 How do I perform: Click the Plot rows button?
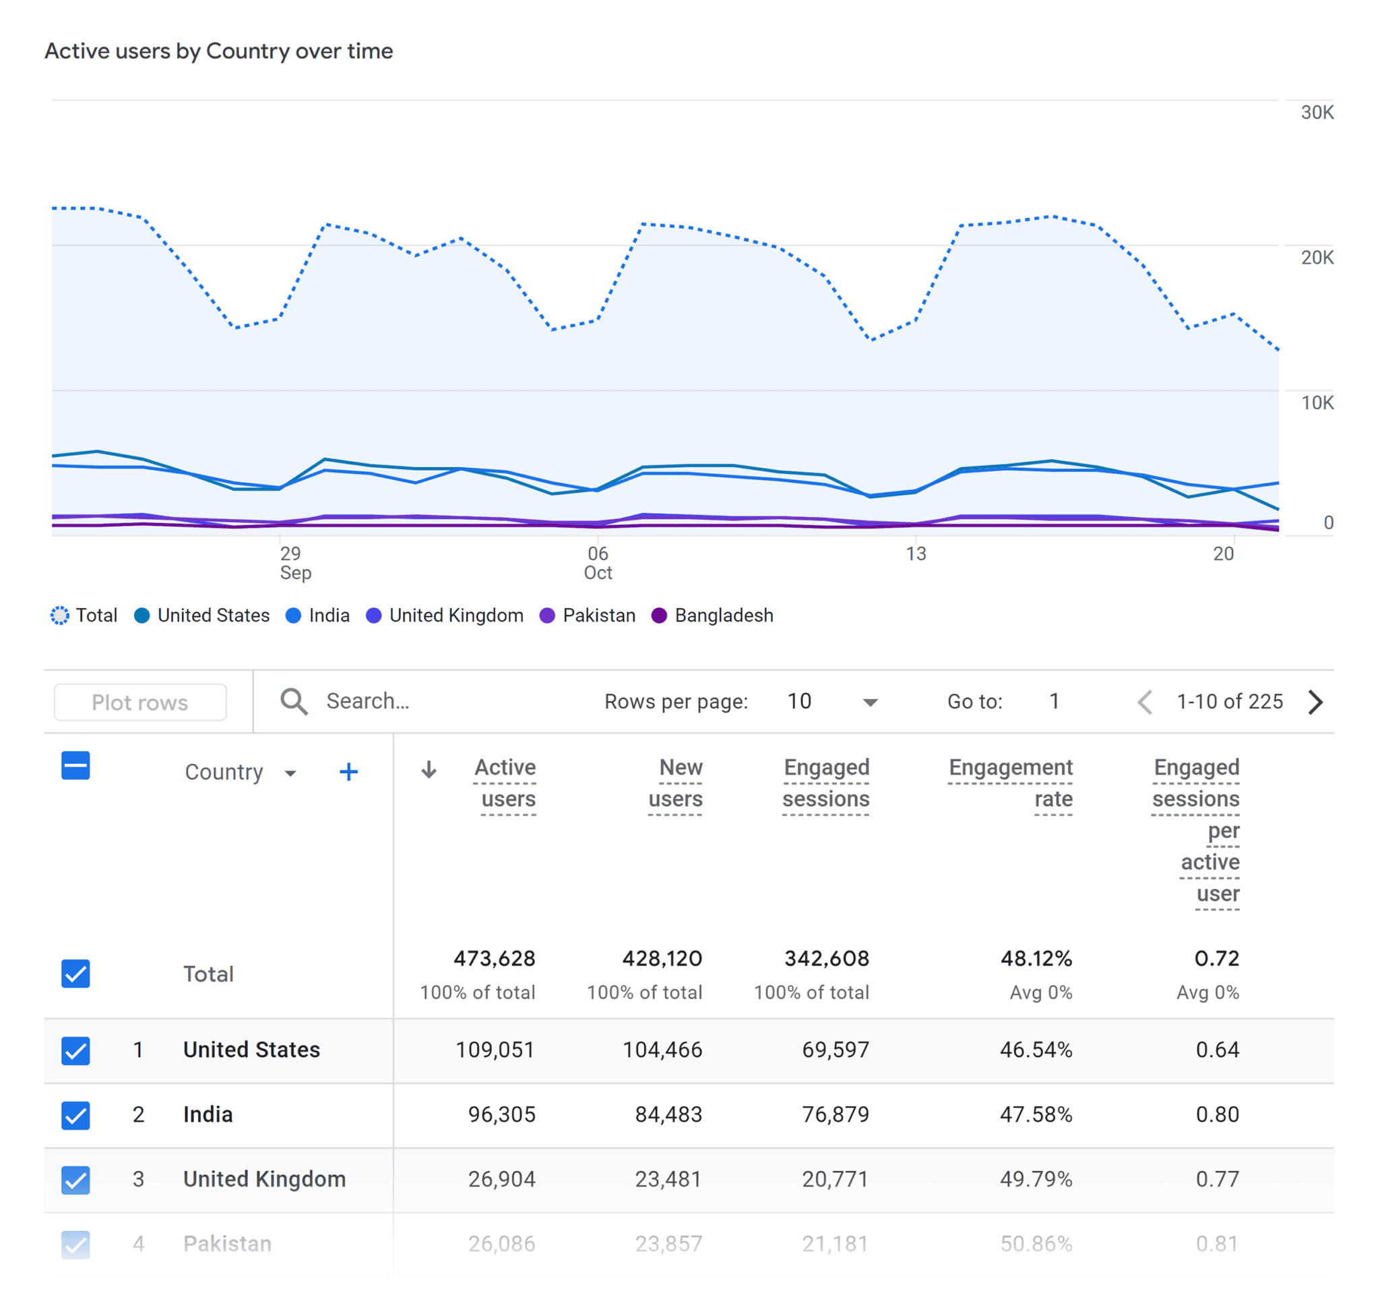(139, 702)
